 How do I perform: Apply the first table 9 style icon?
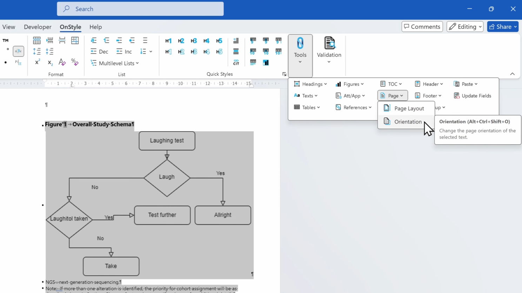(253, 40)
